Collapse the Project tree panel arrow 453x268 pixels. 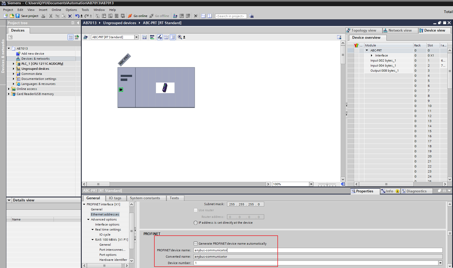coord(78,23)
